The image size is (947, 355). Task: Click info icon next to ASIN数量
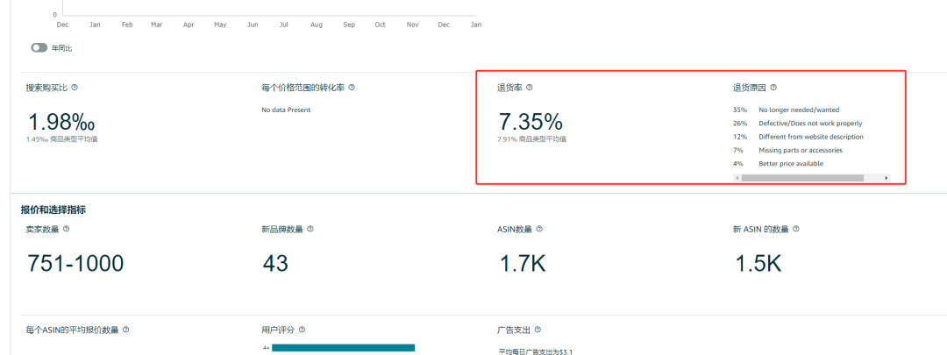point(538,229)
